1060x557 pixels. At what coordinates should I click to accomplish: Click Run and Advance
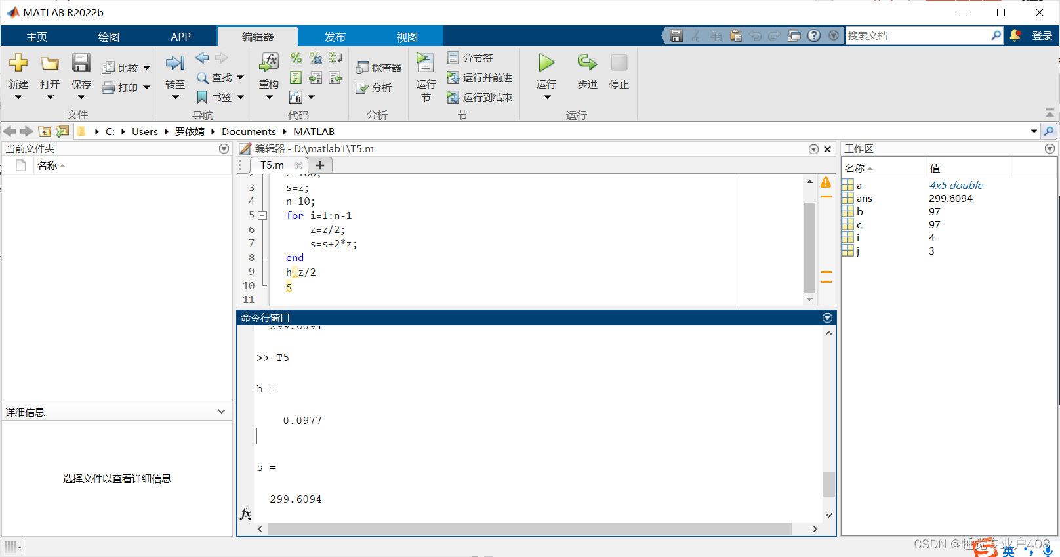(x=479, y=77)
